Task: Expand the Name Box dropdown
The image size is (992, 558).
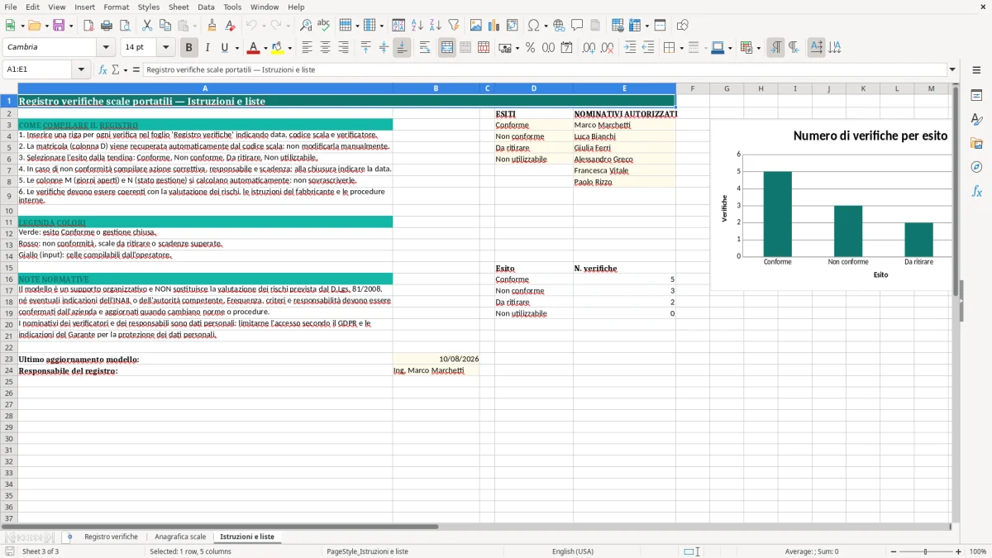Action: pos(80,69)
